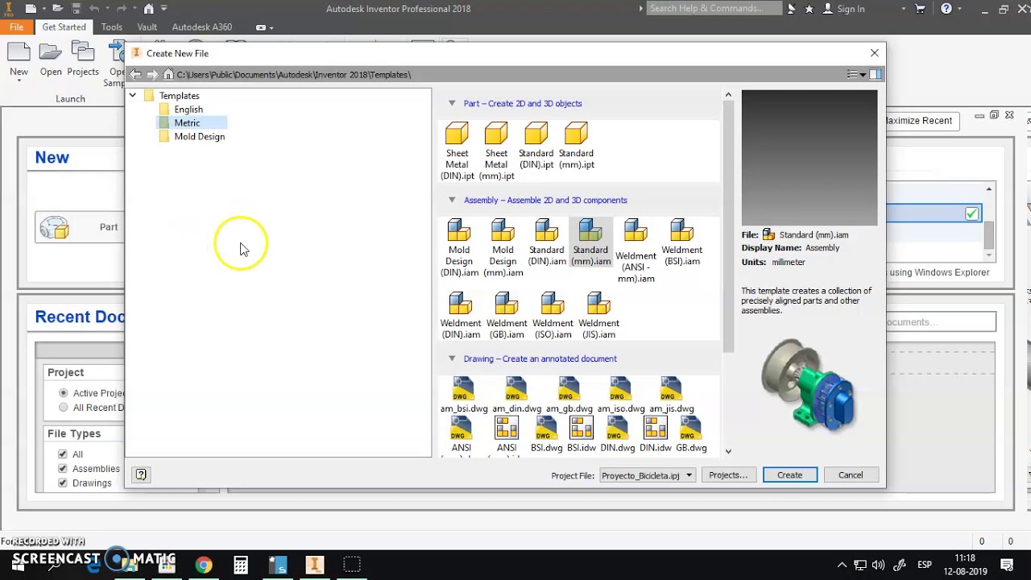Open Chrome from the Windows taskbar
1031x580 pixels.
tap(204, 565)
